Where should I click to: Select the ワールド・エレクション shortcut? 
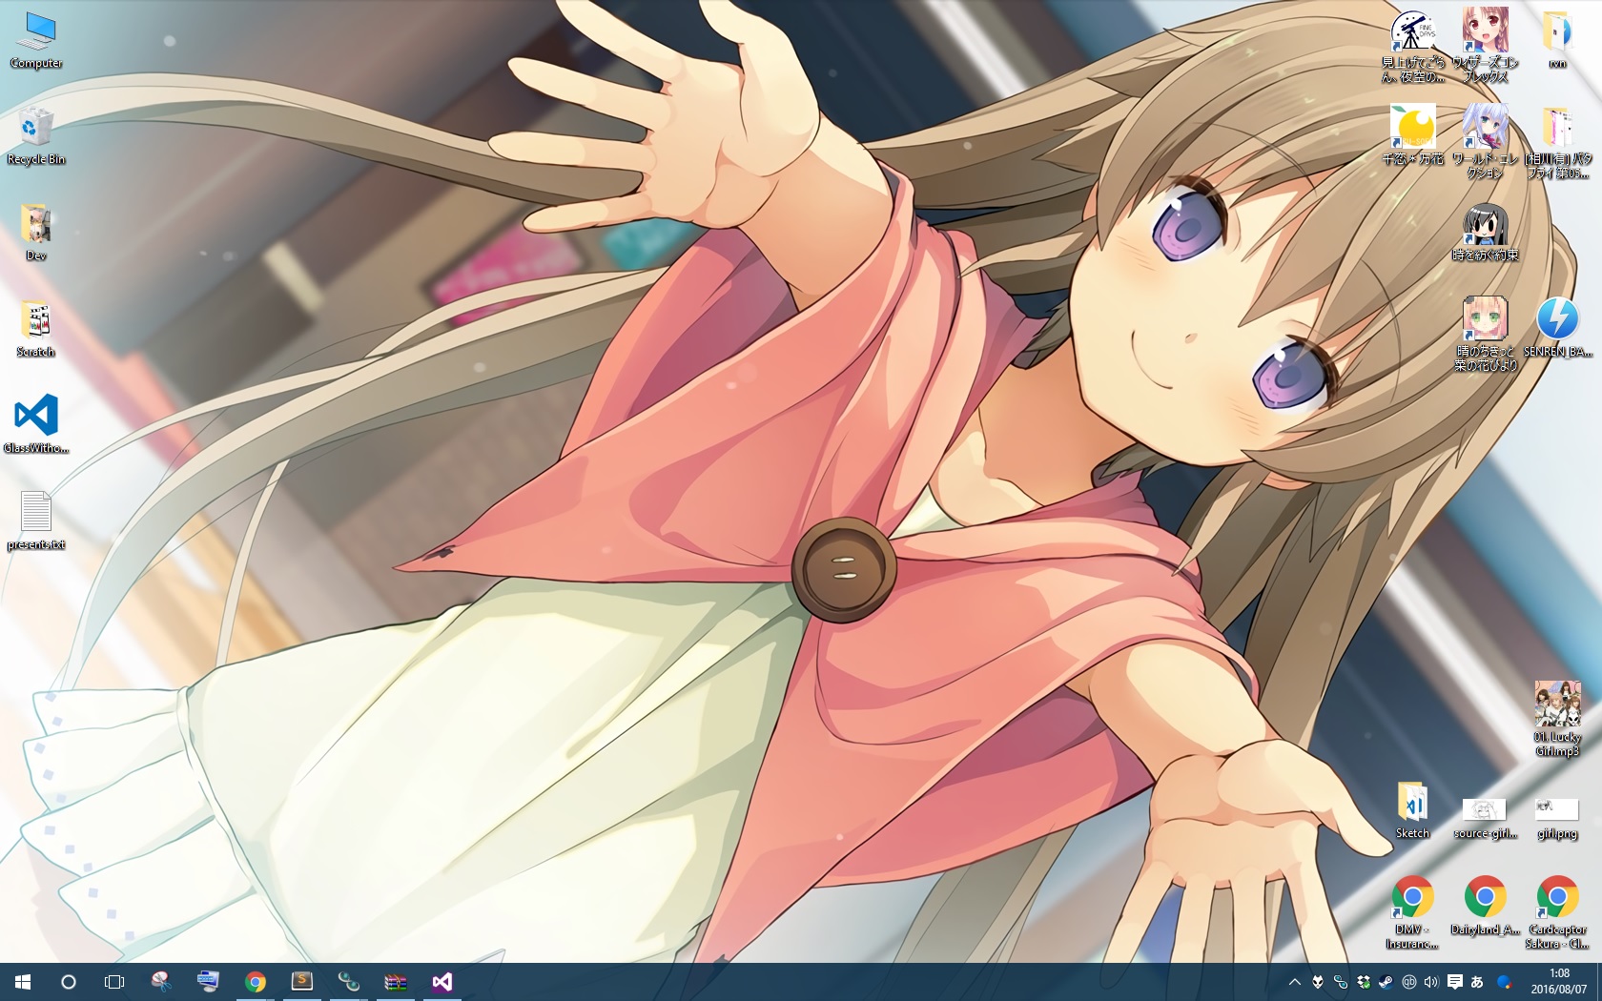tap(1485, 143)
